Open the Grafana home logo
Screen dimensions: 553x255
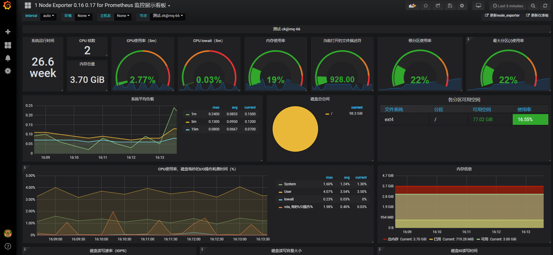click(x=7, y=6)
